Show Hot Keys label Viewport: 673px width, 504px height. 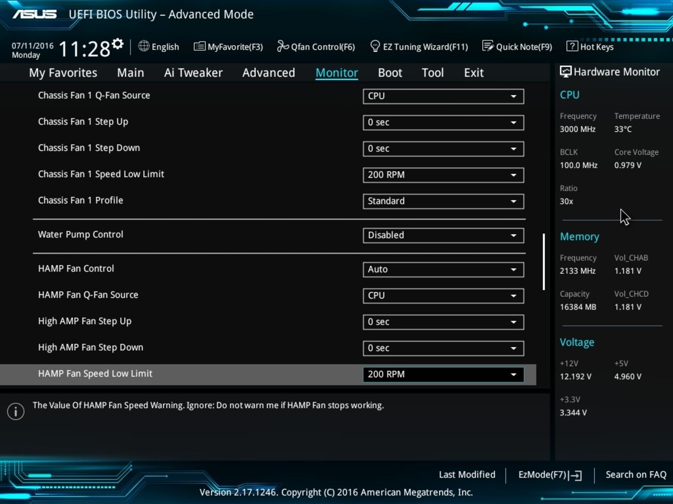[x=597, y=46]
